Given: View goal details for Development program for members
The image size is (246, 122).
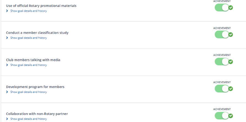Looking at the screenshot, I should 28,92.
